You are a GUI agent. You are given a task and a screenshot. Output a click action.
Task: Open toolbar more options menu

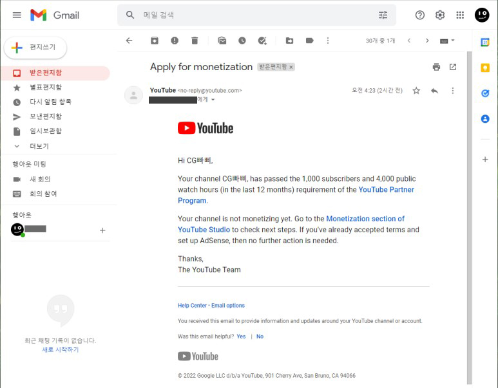pos(328,41)
